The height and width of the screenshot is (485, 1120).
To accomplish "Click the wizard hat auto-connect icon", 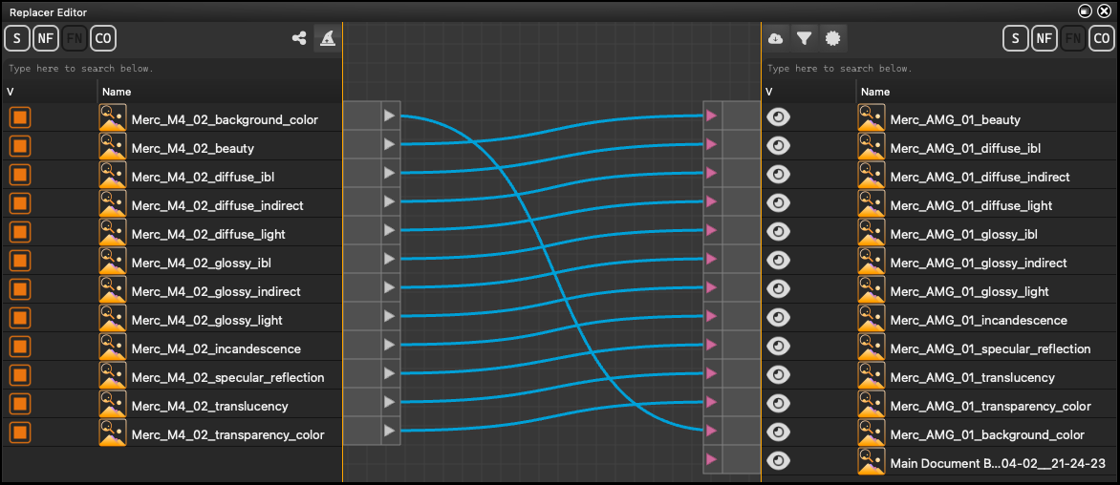I will click(x=327, y=38).
